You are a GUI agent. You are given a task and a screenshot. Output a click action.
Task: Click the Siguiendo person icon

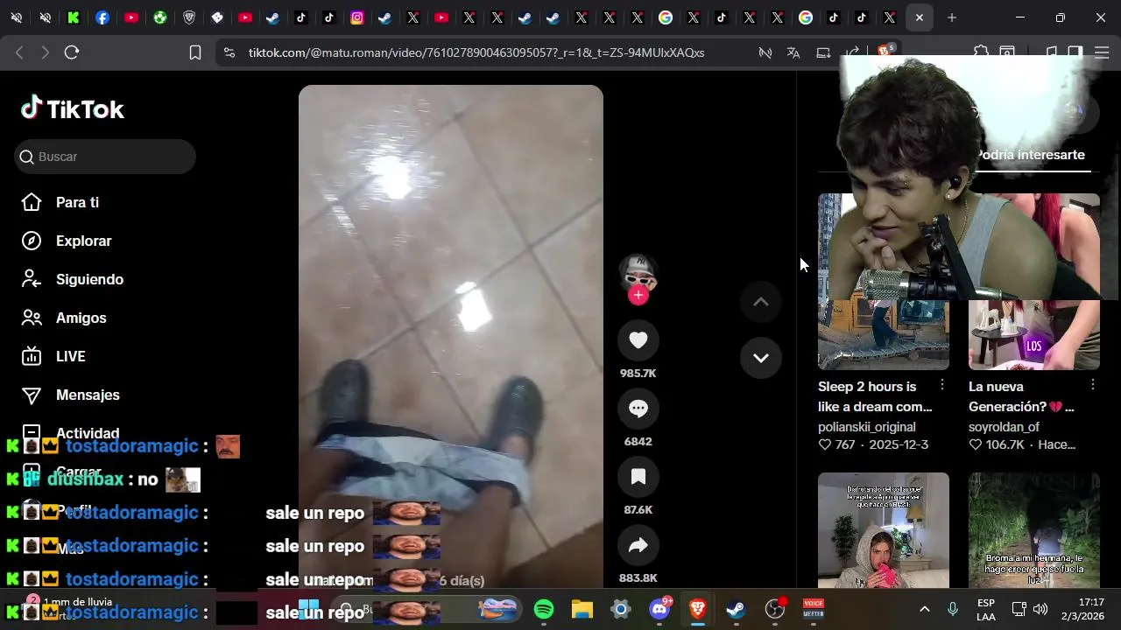click(32, 279)
